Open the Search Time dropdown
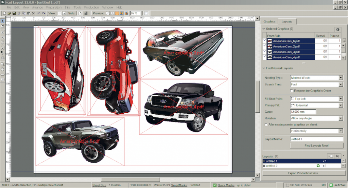The image size is (348, 188). 341,84
